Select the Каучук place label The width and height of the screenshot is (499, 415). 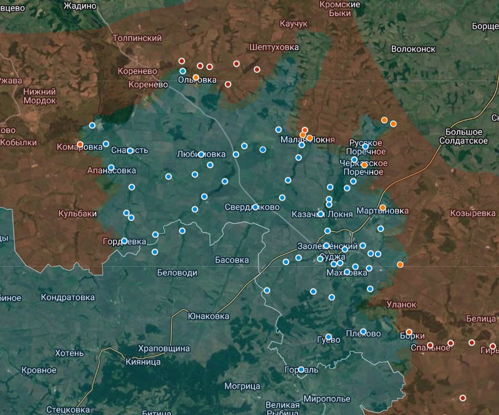pyautogui.click(x=293, y=24)
